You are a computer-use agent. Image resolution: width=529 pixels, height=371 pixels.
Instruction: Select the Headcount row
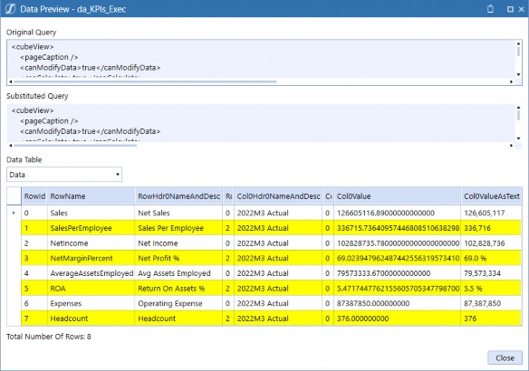[x=271, y=319]
